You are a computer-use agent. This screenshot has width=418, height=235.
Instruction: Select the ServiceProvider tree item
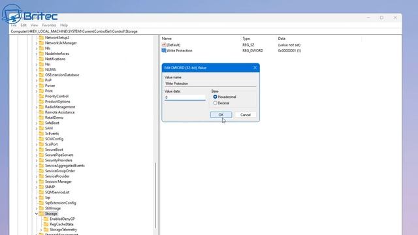click(57, 176)
